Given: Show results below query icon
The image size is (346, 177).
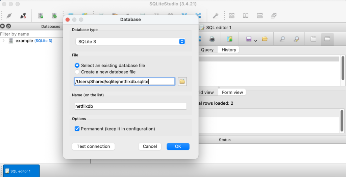Looking at the screenshot, I should [x=327, y=39].
